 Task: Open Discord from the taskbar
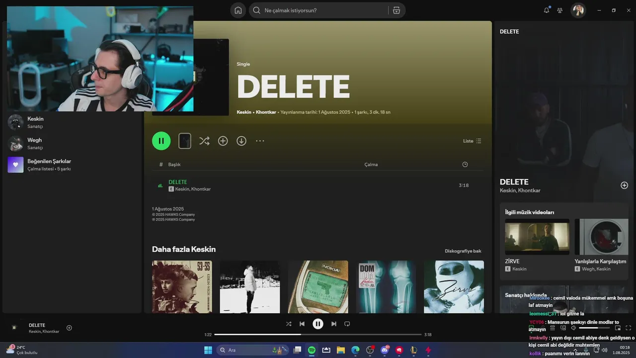pyautogui.click(x=385, y=350)
